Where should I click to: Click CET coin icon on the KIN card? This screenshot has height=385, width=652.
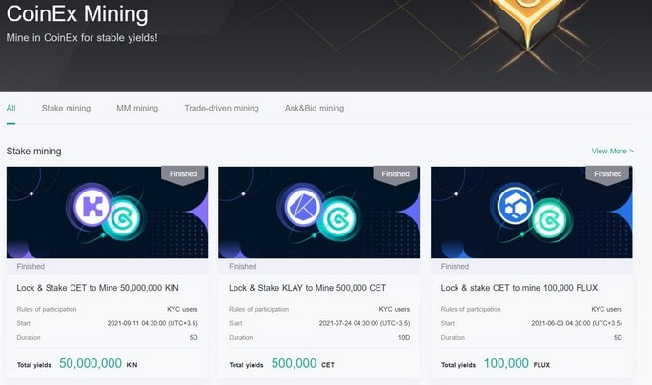point(124,218)
